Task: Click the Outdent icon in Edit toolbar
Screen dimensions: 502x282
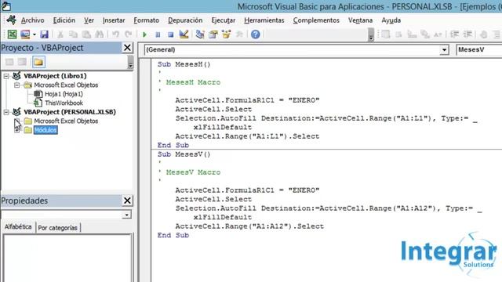Action: [467, 34]
